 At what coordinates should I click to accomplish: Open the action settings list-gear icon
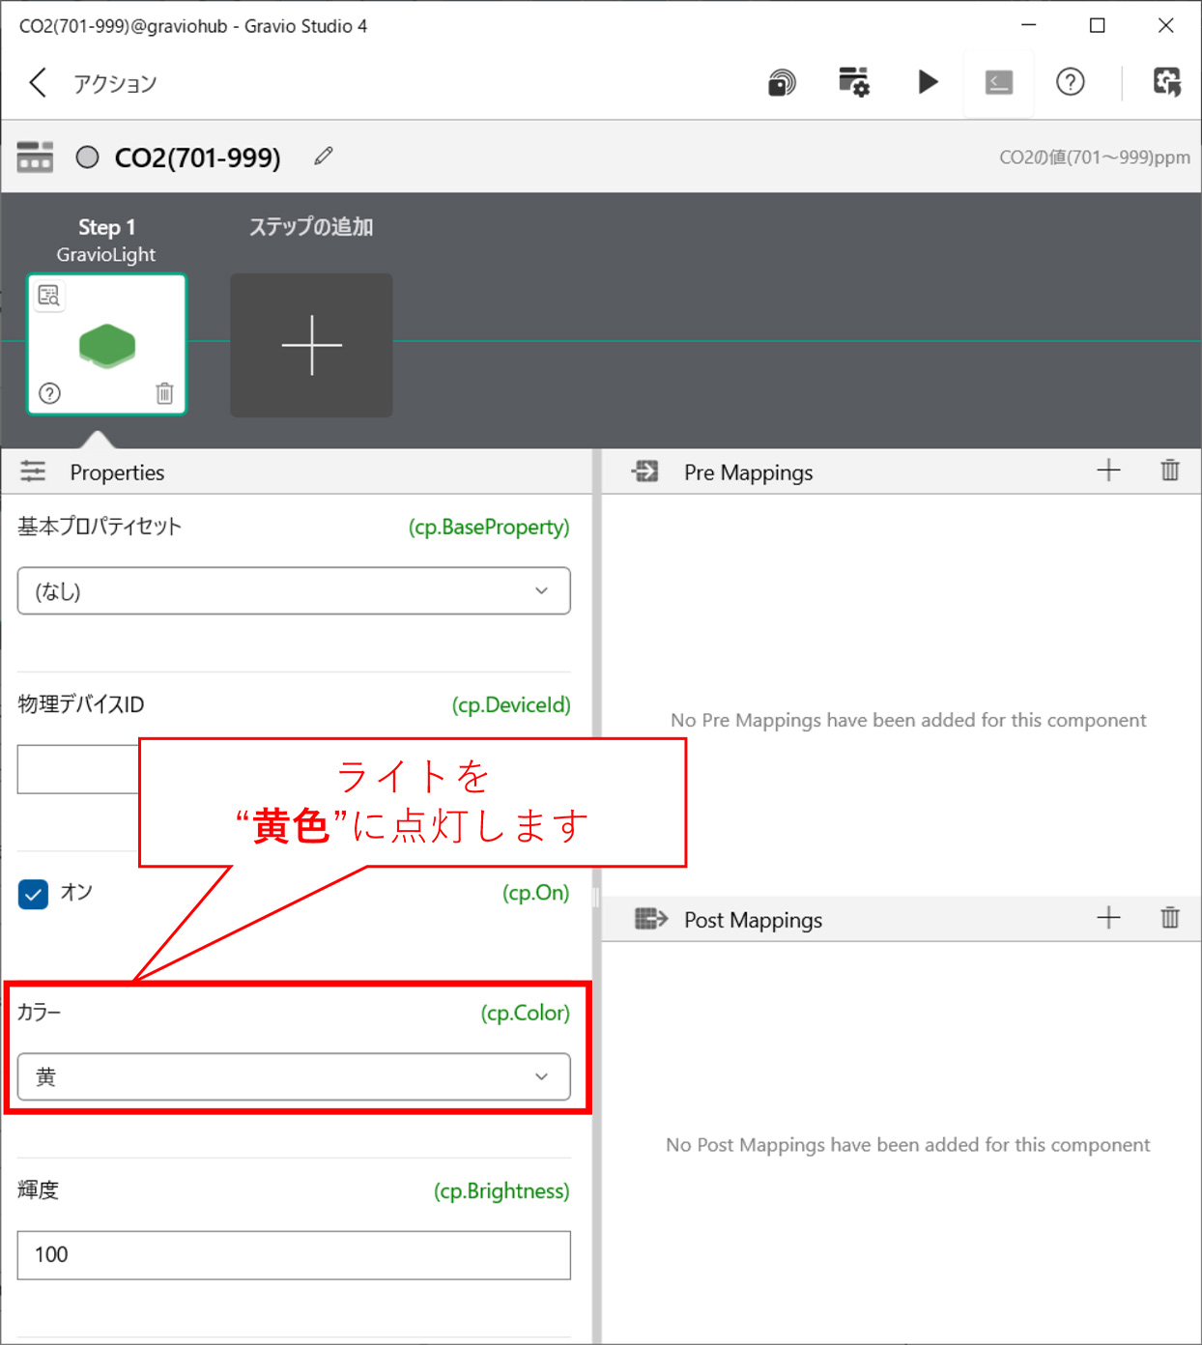[x=854, y=82]
